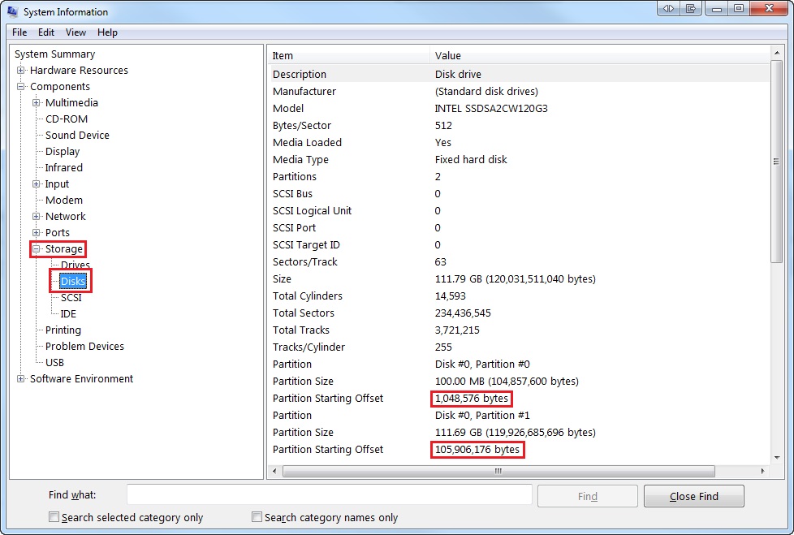Open the Help menu
794x535 pixels.
tap(107, 32)
